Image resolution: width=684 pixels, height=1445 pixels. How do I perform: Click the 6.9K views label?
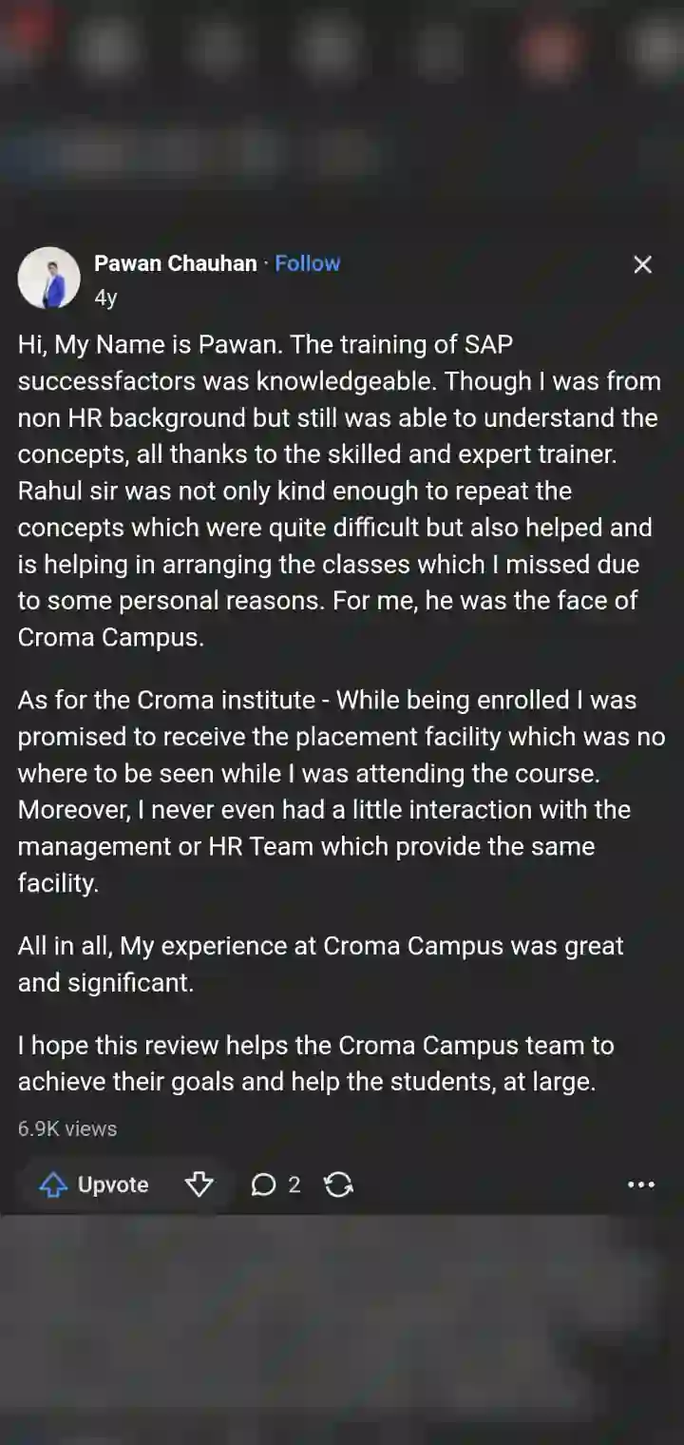[67, 1128]
